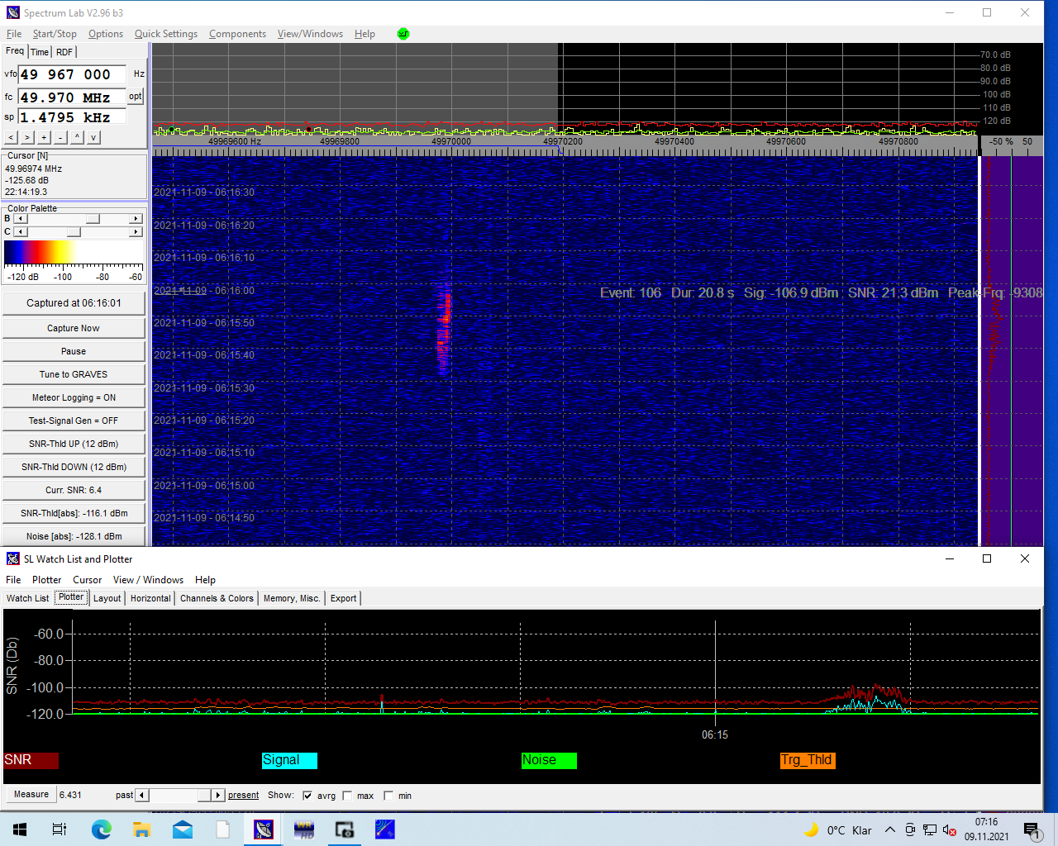Click Tune to GRAVES button
The width and height of the screenshot is (1058, 846).
click(74, 374)
